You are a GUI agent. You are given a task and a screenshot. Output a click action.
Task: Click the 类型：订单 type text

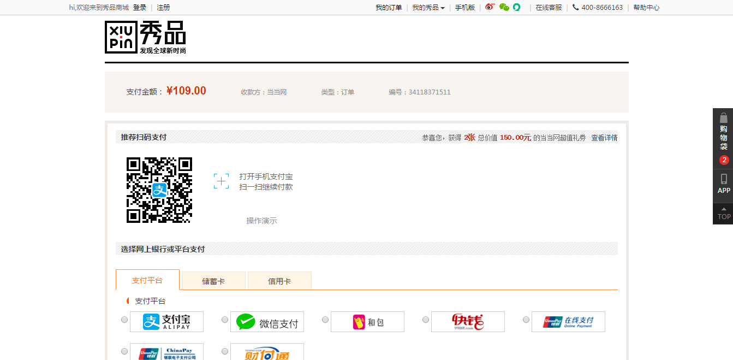[338, 92]
